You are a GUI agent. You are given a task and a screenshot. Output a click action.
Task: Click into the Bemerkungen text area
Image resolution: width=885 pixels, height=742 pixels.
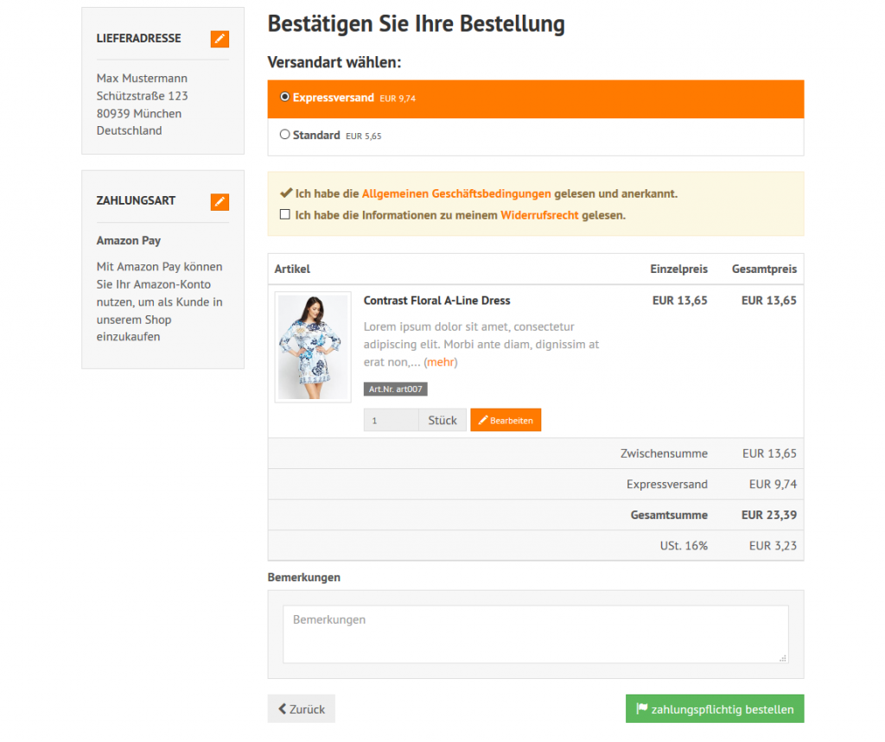click(x=535, y=634)
